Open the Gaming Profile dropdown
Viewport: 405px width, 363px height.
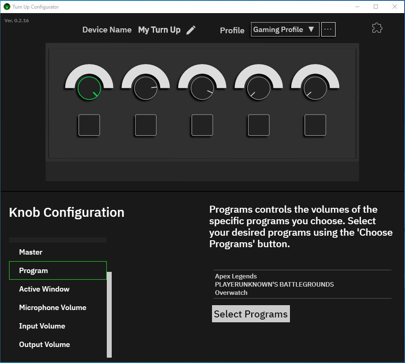coord(285,30)
